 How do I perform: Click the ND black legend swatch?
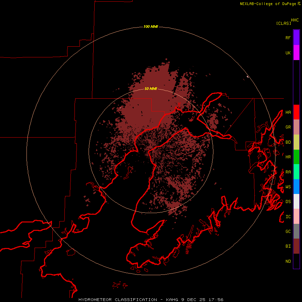[296, 261]
